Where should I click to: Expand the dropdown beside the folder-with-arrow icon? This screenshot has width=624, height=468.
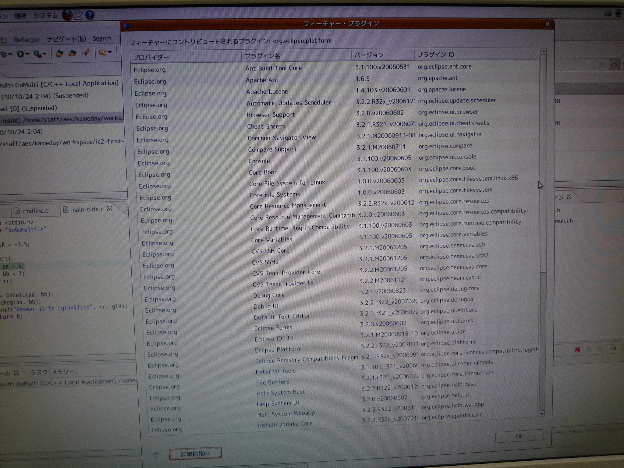(x=110, y=52)
